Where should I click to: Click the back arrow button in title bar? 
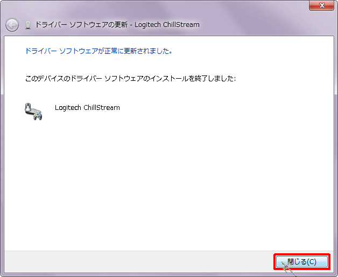(x=12, y=25)
